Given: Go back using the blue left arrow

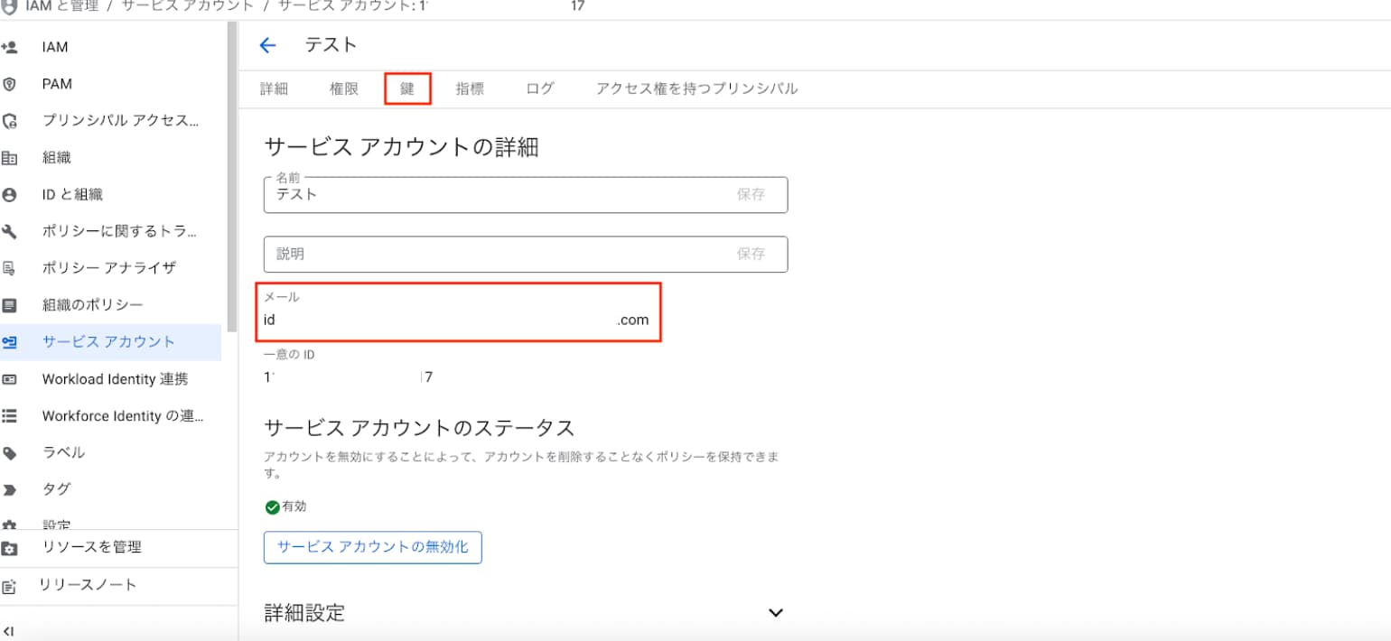Looking at the screenshot, I should tap(267, 45).
